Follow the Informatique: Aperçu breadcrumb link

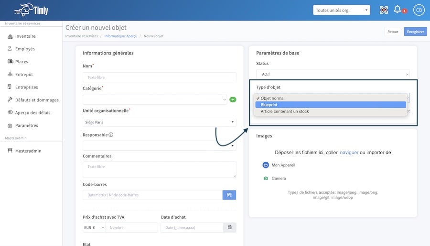click(121, 36)
